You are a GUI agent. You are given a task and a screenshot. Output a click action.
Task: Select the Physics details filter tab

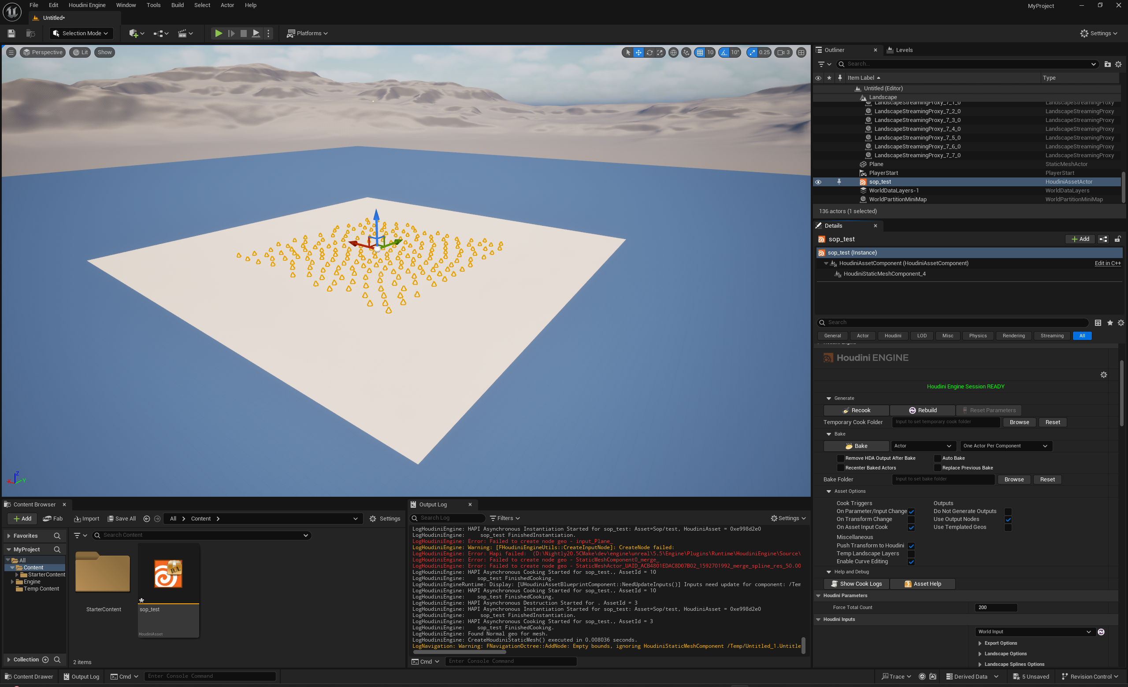[977, 336]
